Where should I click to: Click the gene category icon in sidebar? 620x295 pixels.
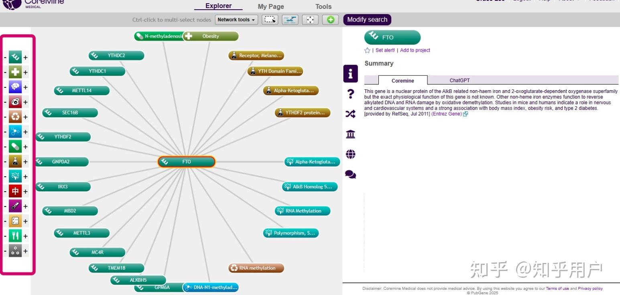pos(15,57)
